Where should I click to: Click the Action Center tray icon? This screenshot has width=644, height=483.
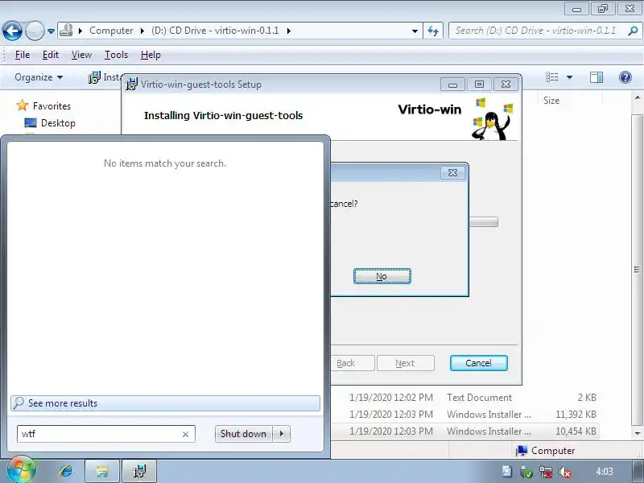click(507, 472)
